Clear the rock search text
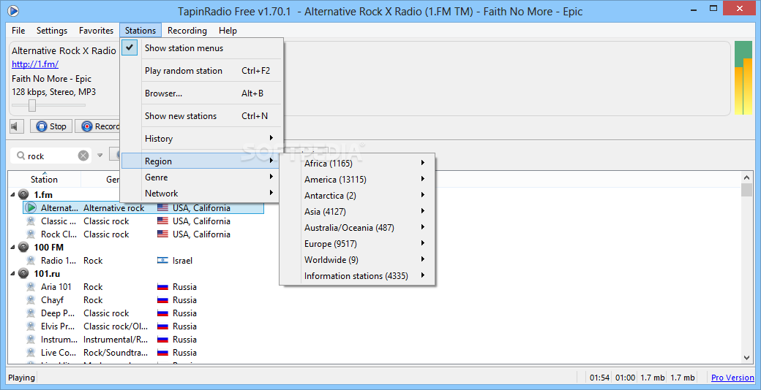 [x=83, y=156]
